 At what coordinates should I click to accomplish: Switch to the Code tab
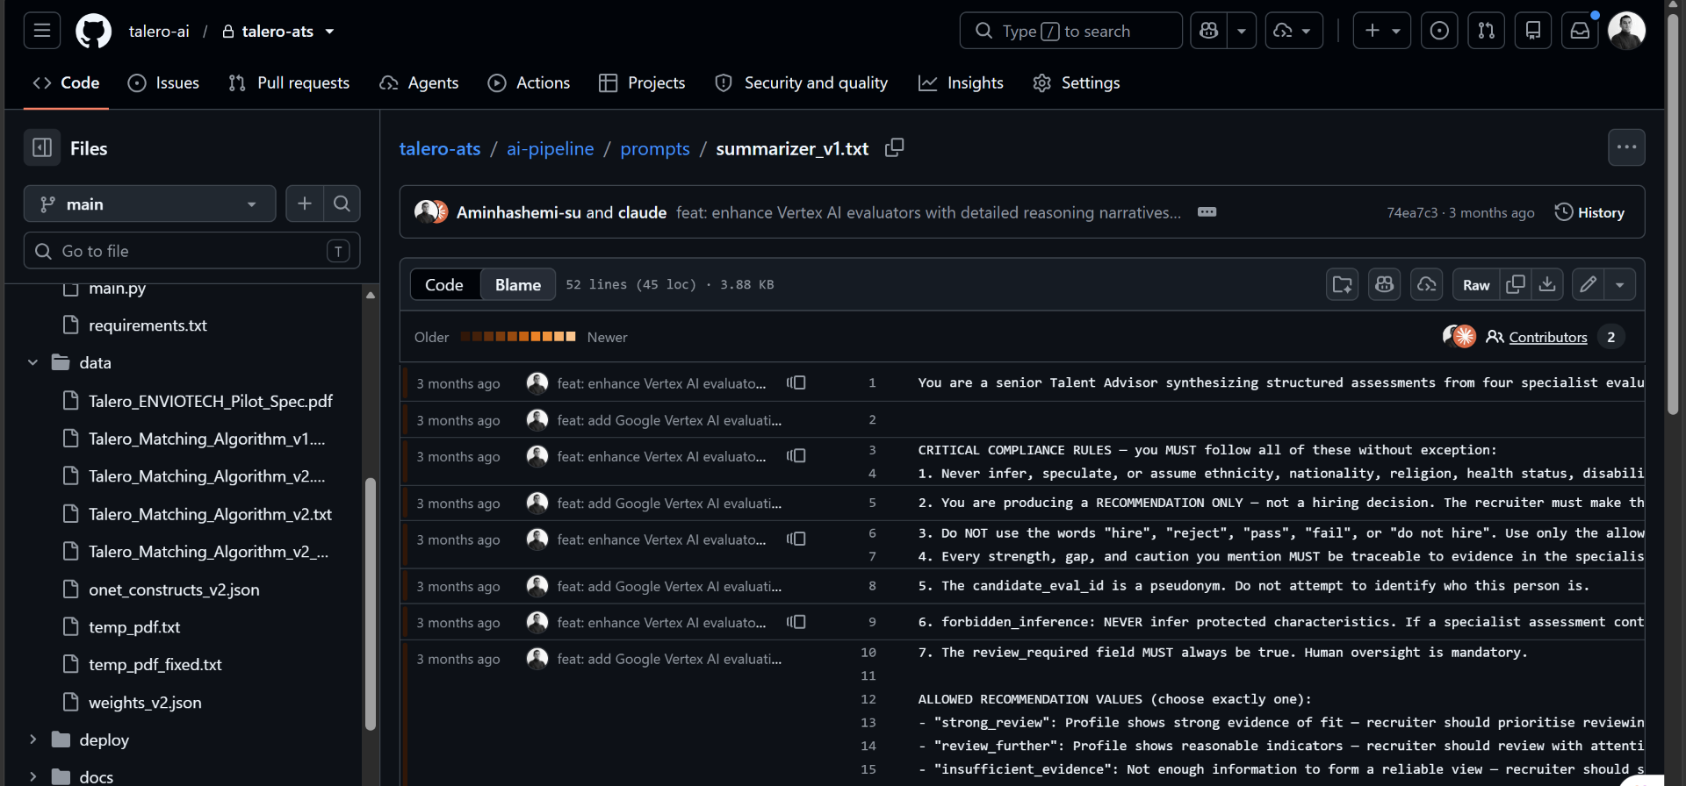click(x=66, y=82)
